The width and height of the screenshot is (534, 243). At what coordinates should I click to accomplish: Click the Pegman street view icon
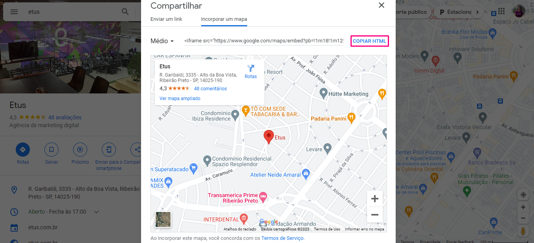click(x=523, y=232)
